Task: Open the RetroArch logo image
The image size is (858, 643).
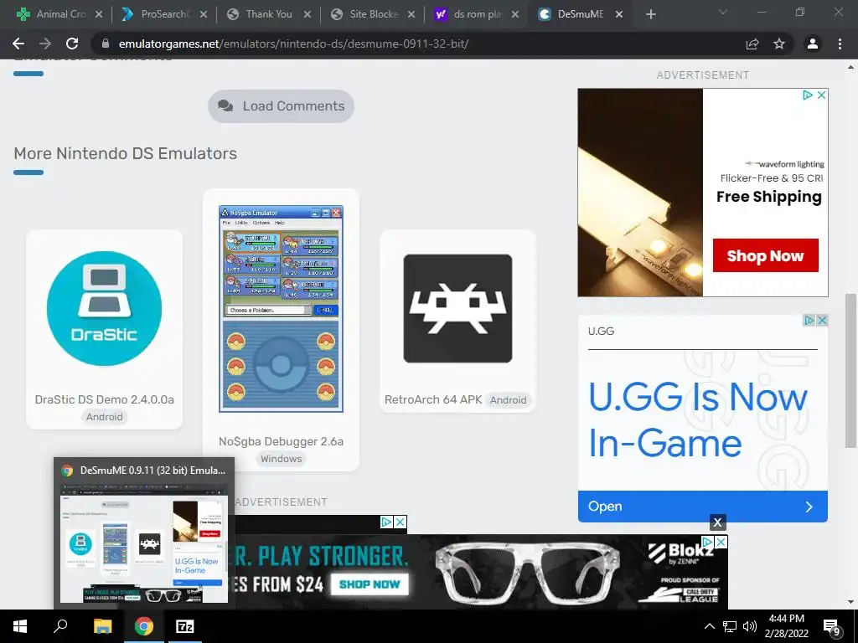Action: (x=457, y=308)
